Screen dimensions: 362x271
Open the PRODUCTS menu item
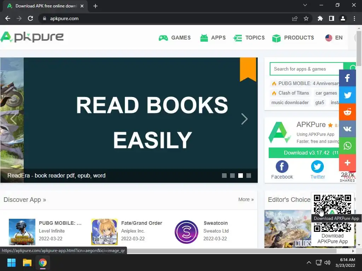(x=299, y=38)
